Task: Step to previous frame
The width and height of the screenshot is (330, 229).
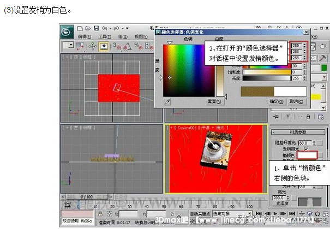Action: (x=267, y=213)
